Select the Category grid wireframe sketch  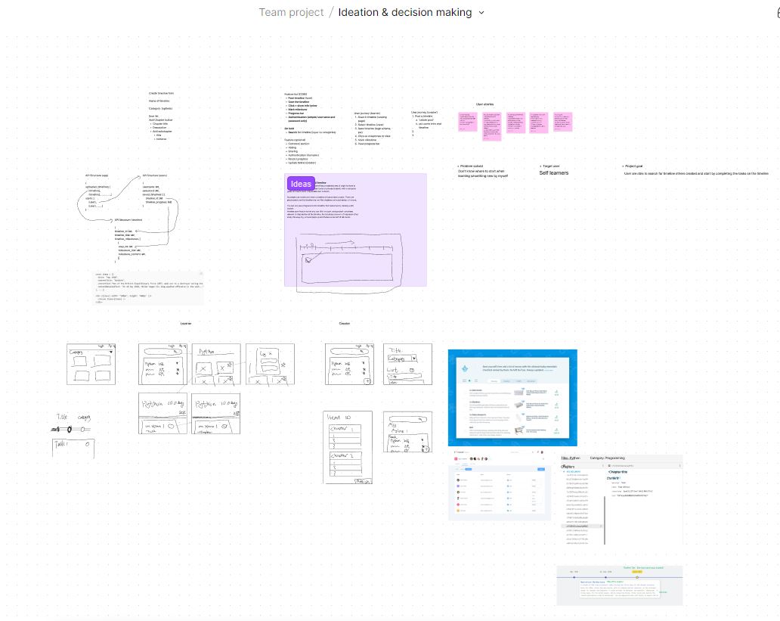click(91, 364)
